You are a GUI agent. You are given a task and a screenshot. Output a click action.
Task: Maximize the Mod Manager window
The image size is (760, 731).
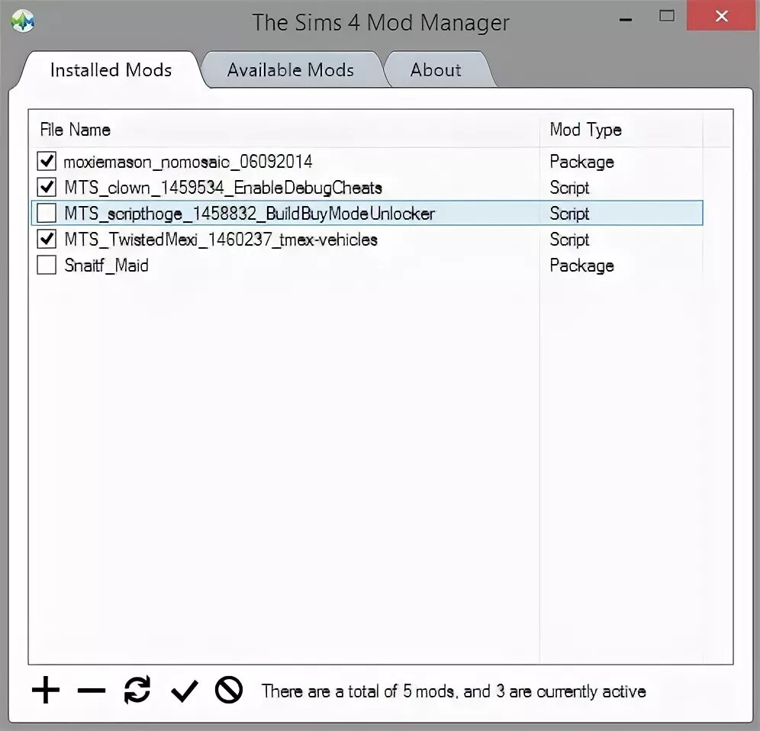(x=667, y=16)
